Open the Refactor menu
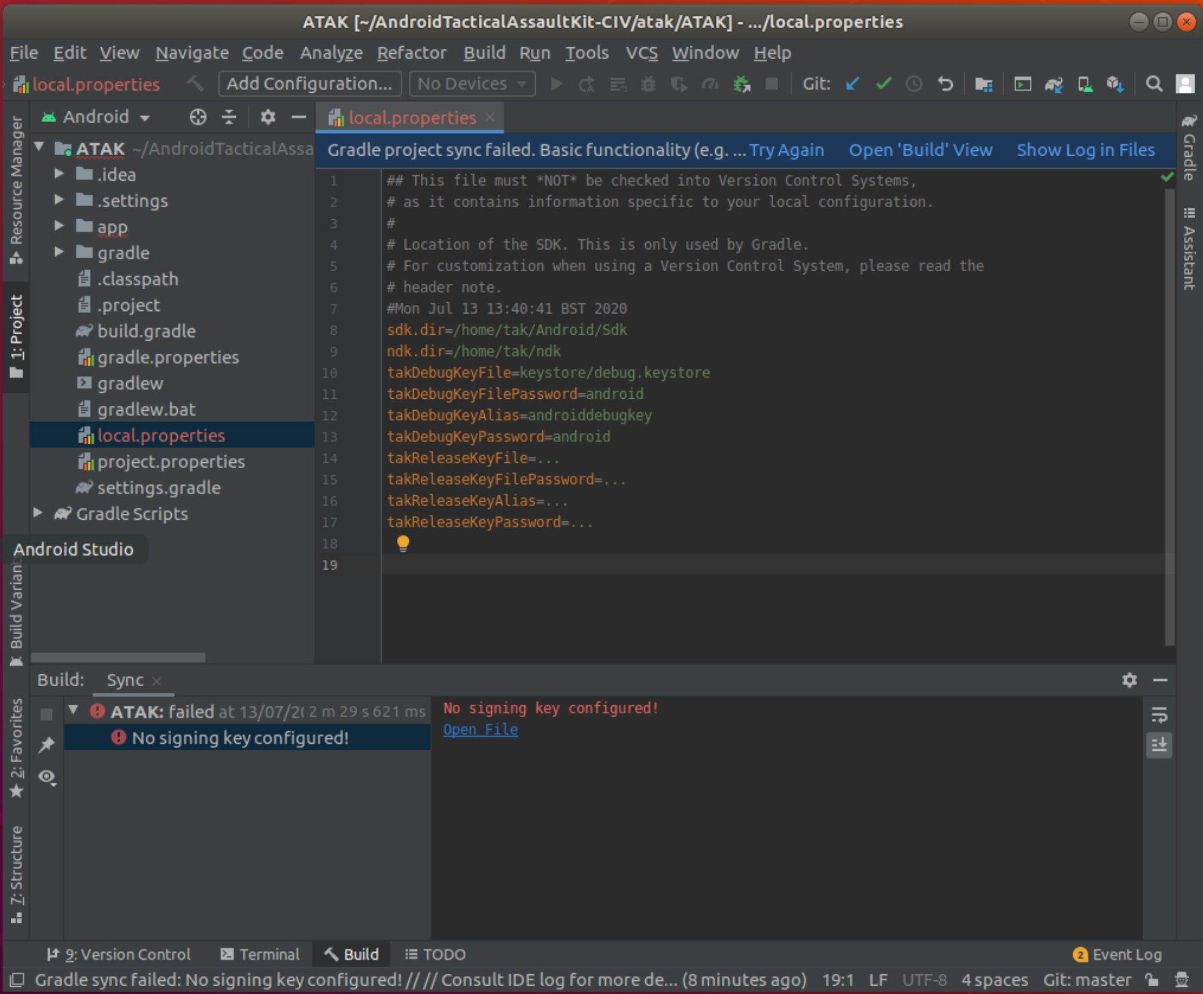The image size is (1203, 994). point(412,53)
